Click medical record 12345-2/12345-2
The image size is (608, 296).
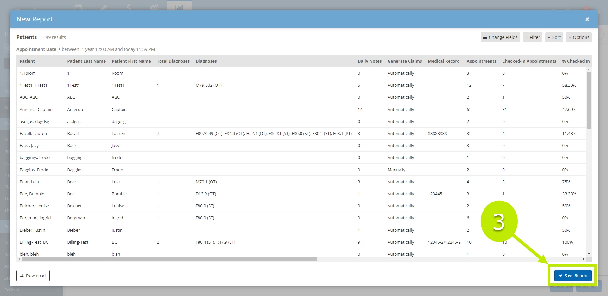(x=444, y=242)
